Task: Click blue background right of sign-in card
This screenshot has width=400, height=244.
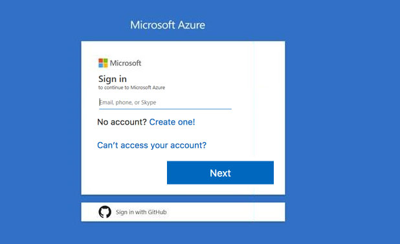Action: point(342,122)
